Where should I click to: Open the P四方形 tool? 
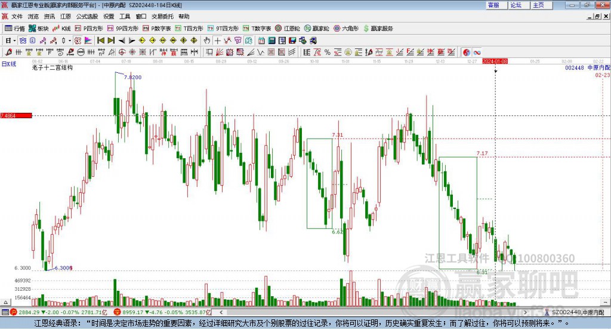89,29
